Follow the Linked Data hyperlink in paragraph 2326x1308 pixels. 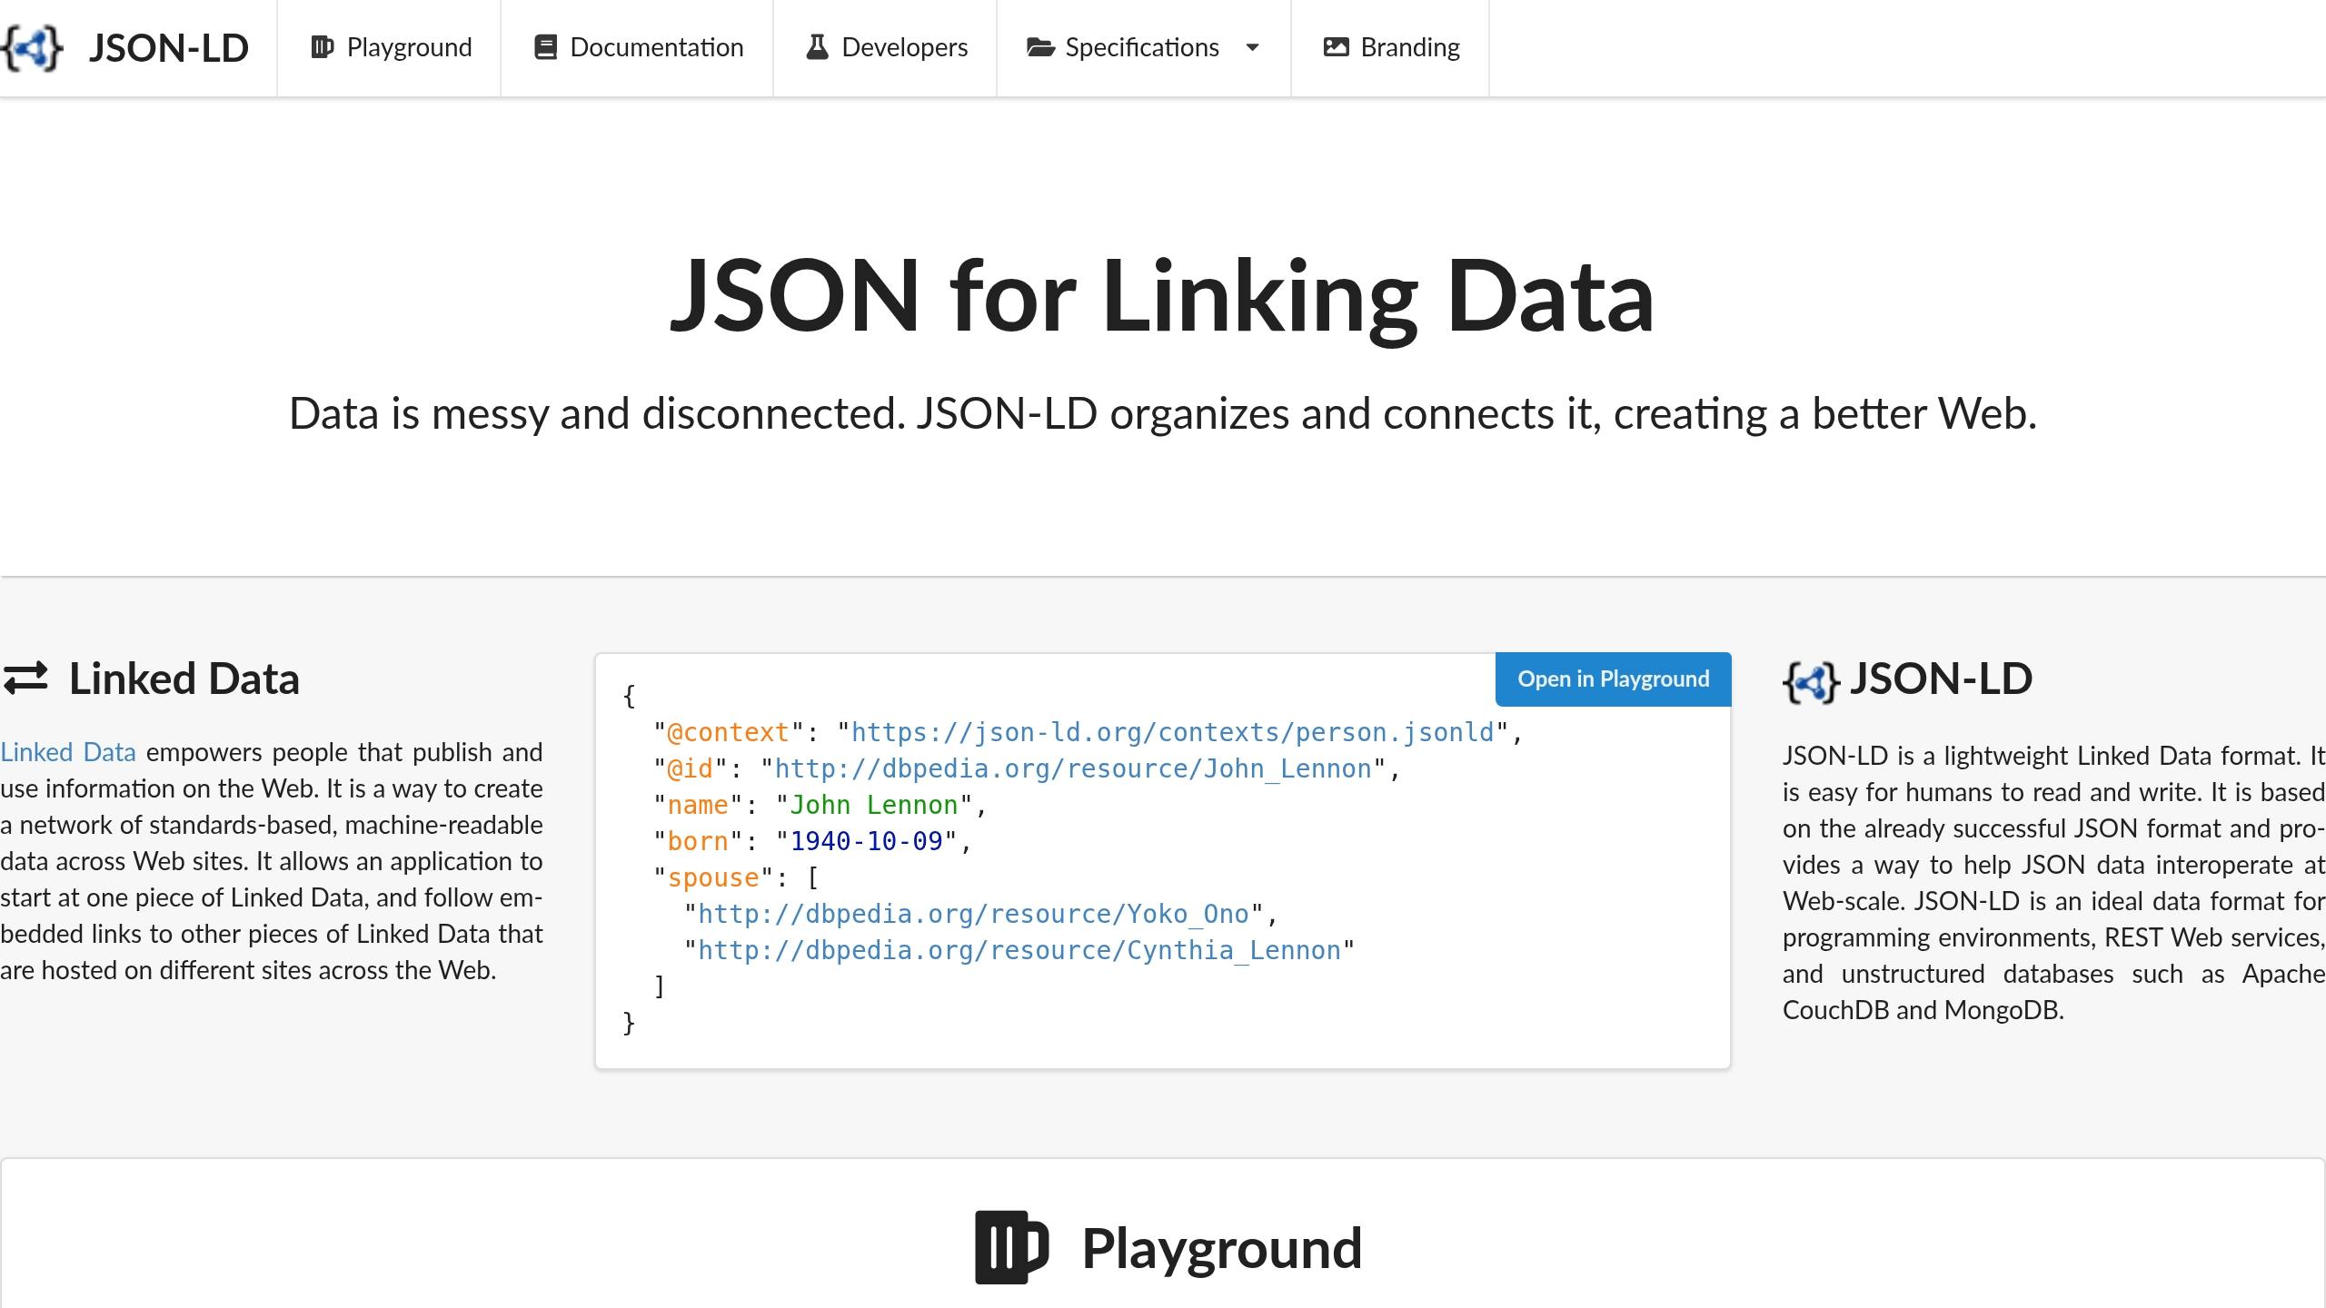point(68,752)
